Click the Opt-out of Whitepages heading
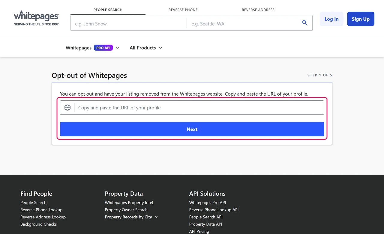 (x=89, y=75)
